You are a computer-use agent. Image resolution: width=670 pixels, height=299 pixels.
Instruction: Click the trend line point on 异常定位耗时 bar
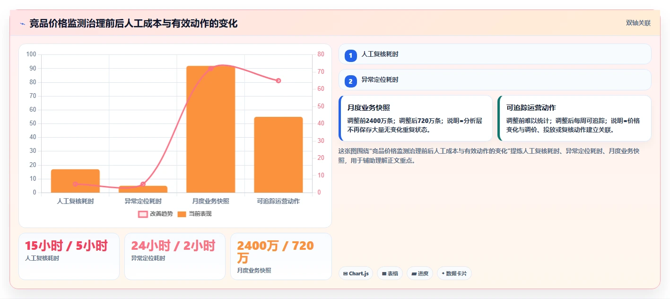(x=143, y=184)
